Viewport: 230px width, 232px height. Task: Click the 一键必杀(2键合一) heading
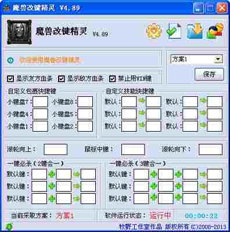[35, 164]
